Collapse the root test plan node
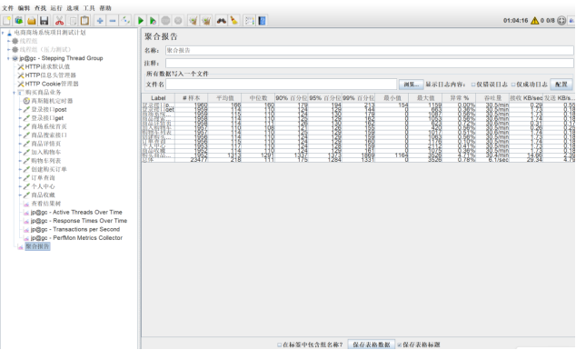The width and height of the screenshot is (576, 350). 3,33
